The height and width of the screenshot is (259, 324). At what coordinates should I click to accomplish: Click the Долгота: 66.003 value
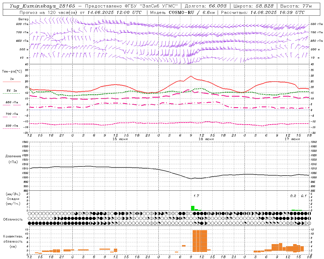coord(206,6)
